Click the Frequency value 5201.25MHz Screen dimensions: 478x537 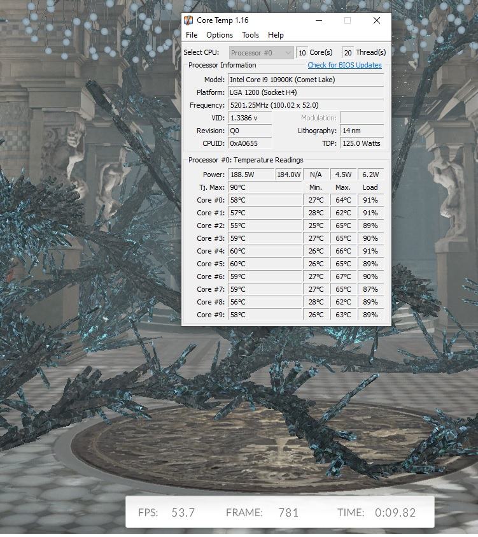click(x=306, y=105)
